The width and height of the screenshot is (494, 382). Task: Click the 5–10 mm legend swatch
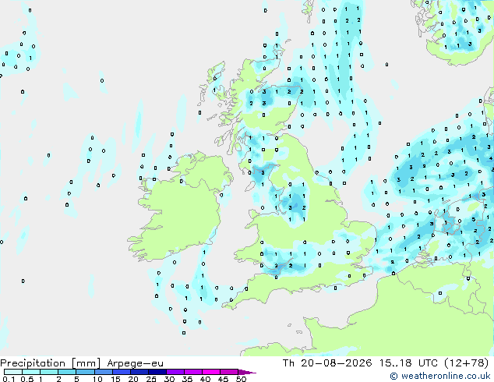click(85, 372)
